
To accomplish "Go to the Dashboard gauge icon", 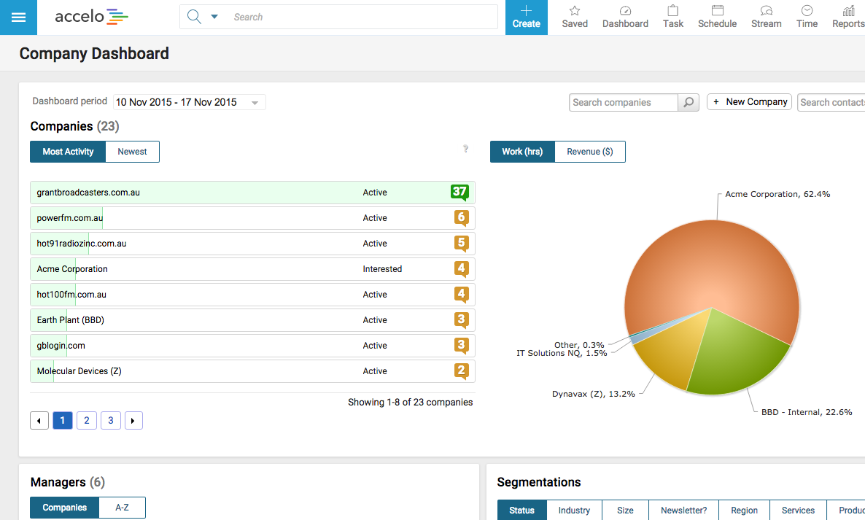I will pyautogui.click(x=625, y=17).
